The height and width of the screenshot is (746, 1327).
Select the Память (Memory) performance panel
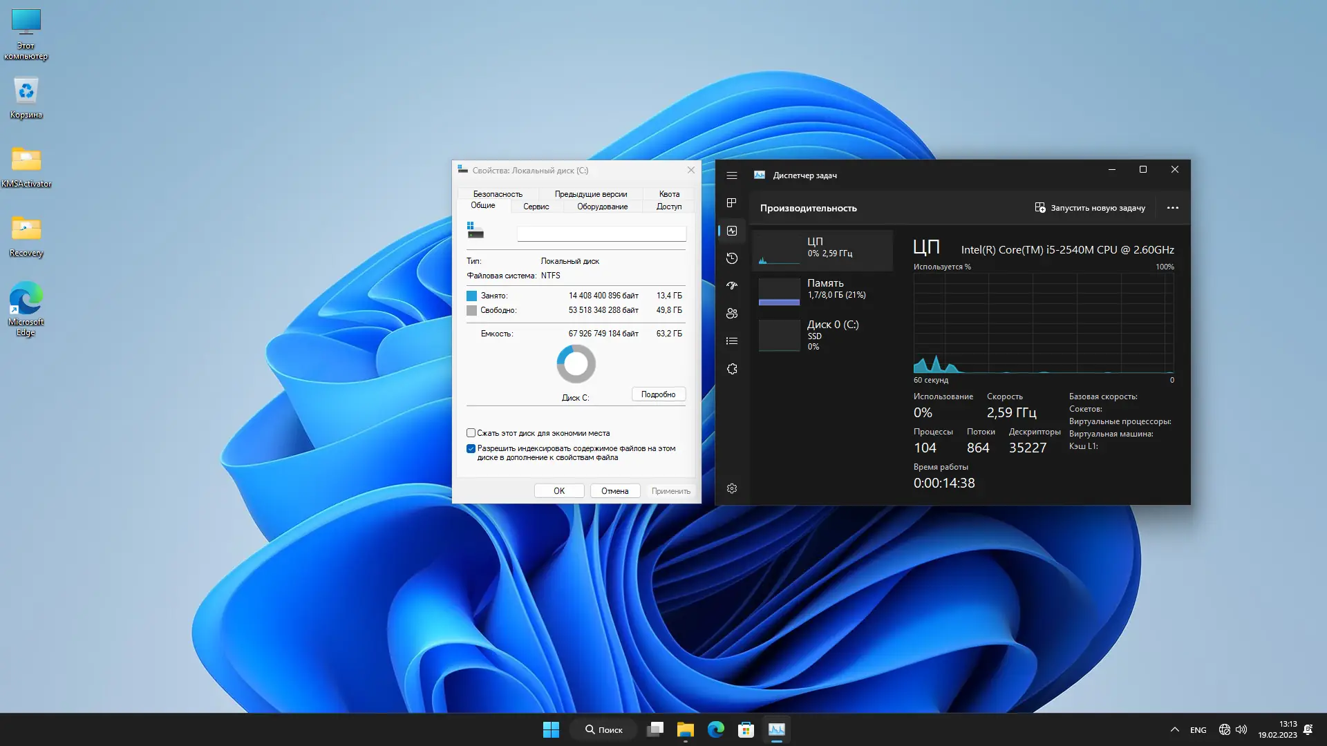click(x=822, y=289)
